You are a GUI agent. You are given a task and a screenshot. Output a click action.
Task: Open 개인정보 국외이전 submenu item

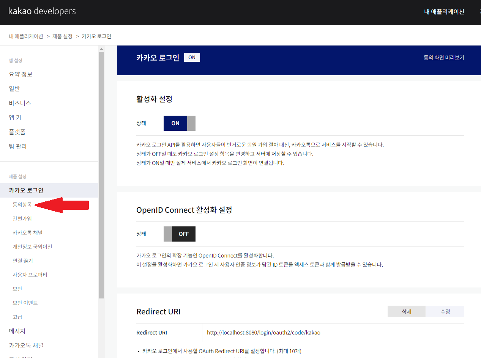coord(32,247)
